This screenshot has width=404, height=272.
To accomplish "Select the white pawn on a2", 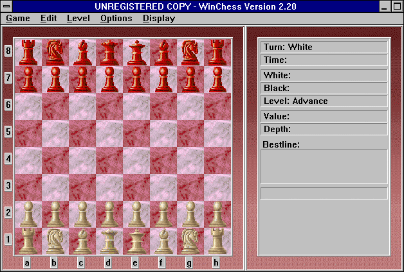I will [x=28, y=214].
